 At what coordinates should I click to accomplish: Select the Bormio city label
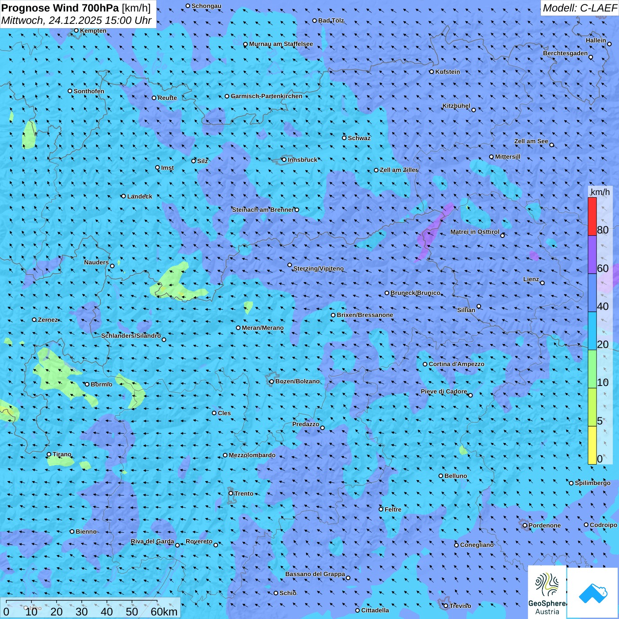point(101,384)
